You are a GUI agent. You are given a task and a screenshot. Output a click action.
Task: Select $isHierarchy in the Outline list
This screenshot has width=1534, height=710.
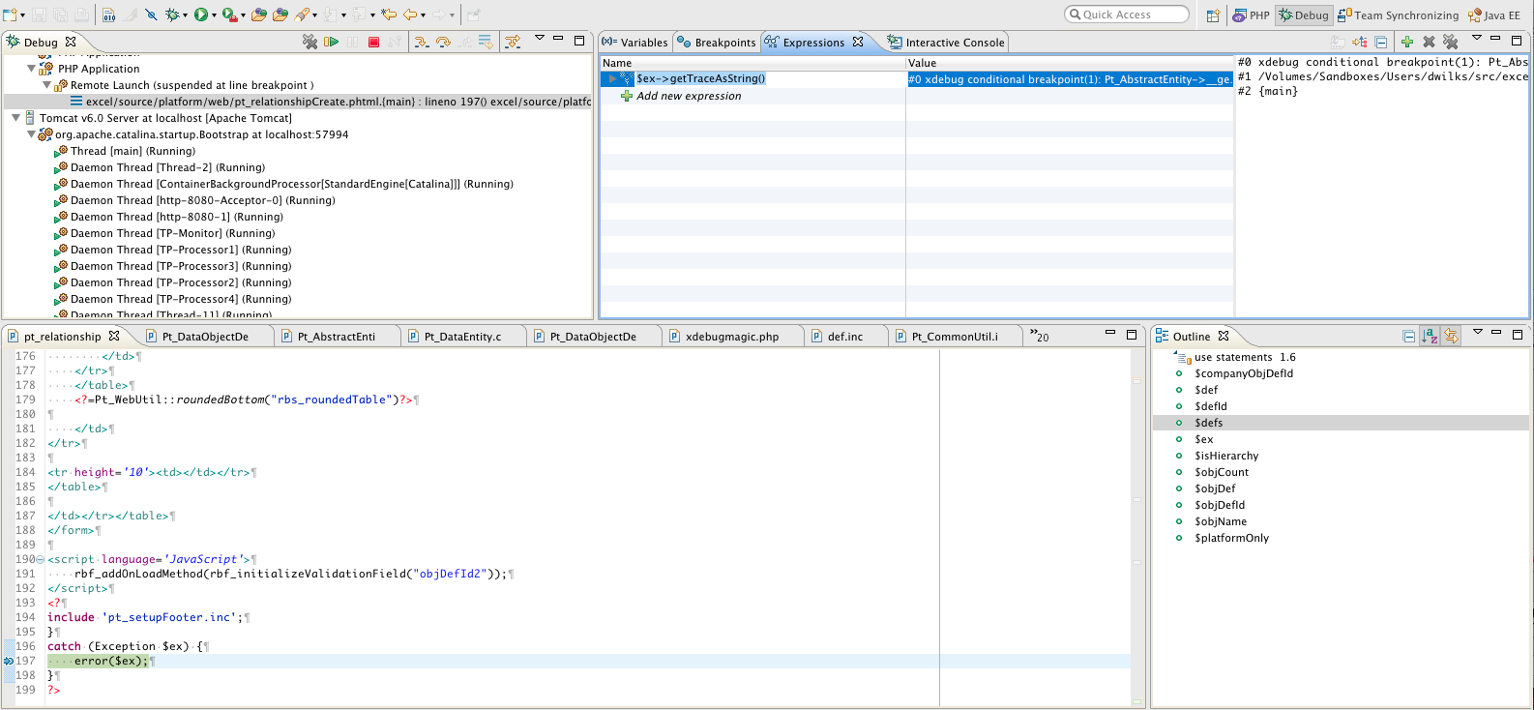point(1226,456)
